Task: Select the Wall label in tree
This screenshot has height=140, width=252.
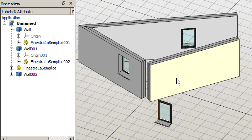Action: click(27, 30)
